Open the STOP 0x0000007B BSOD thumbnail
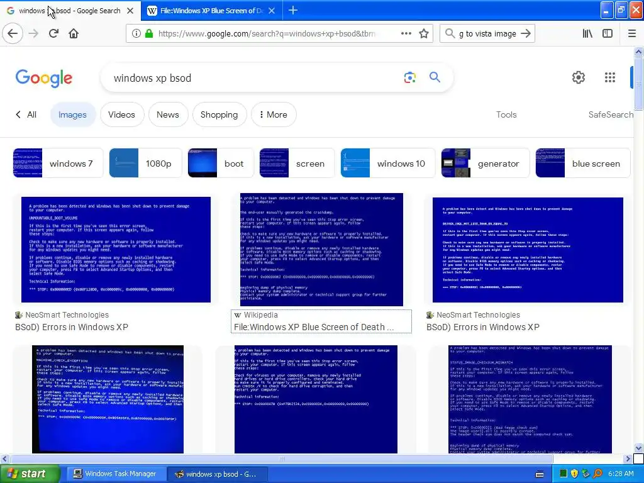This screenshot has height=483, width=644. pyautogui.click(x=316, y=399)
